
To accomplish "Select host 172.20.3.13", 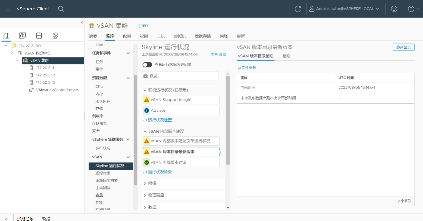I will point(45,82).
